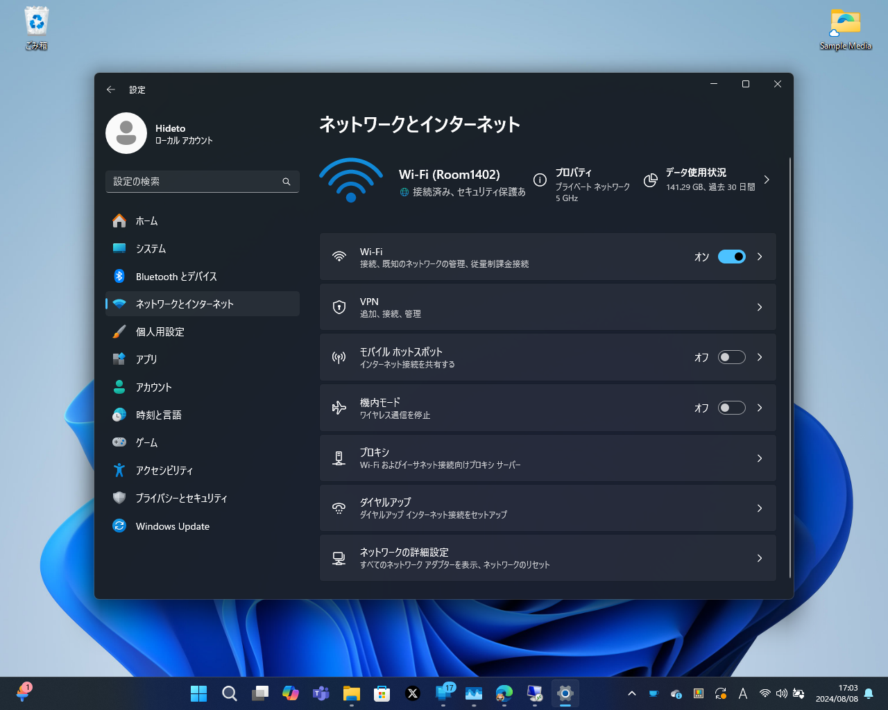Select the ゲーム section icon in sidebar
The image size is (888, 710).
coord(118,442)
